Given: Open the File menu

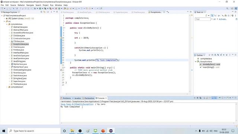Looking at the screenshot, I should (x=2, y=5).
